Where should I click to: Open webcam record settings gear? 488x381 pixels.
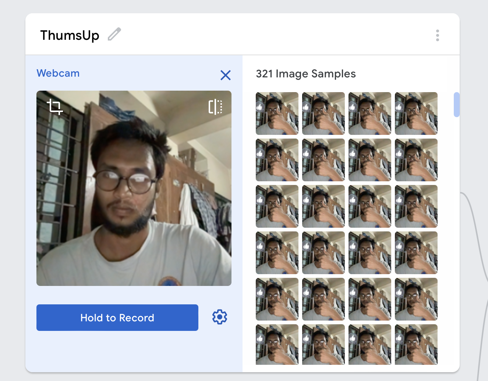[x=220, y=317]
